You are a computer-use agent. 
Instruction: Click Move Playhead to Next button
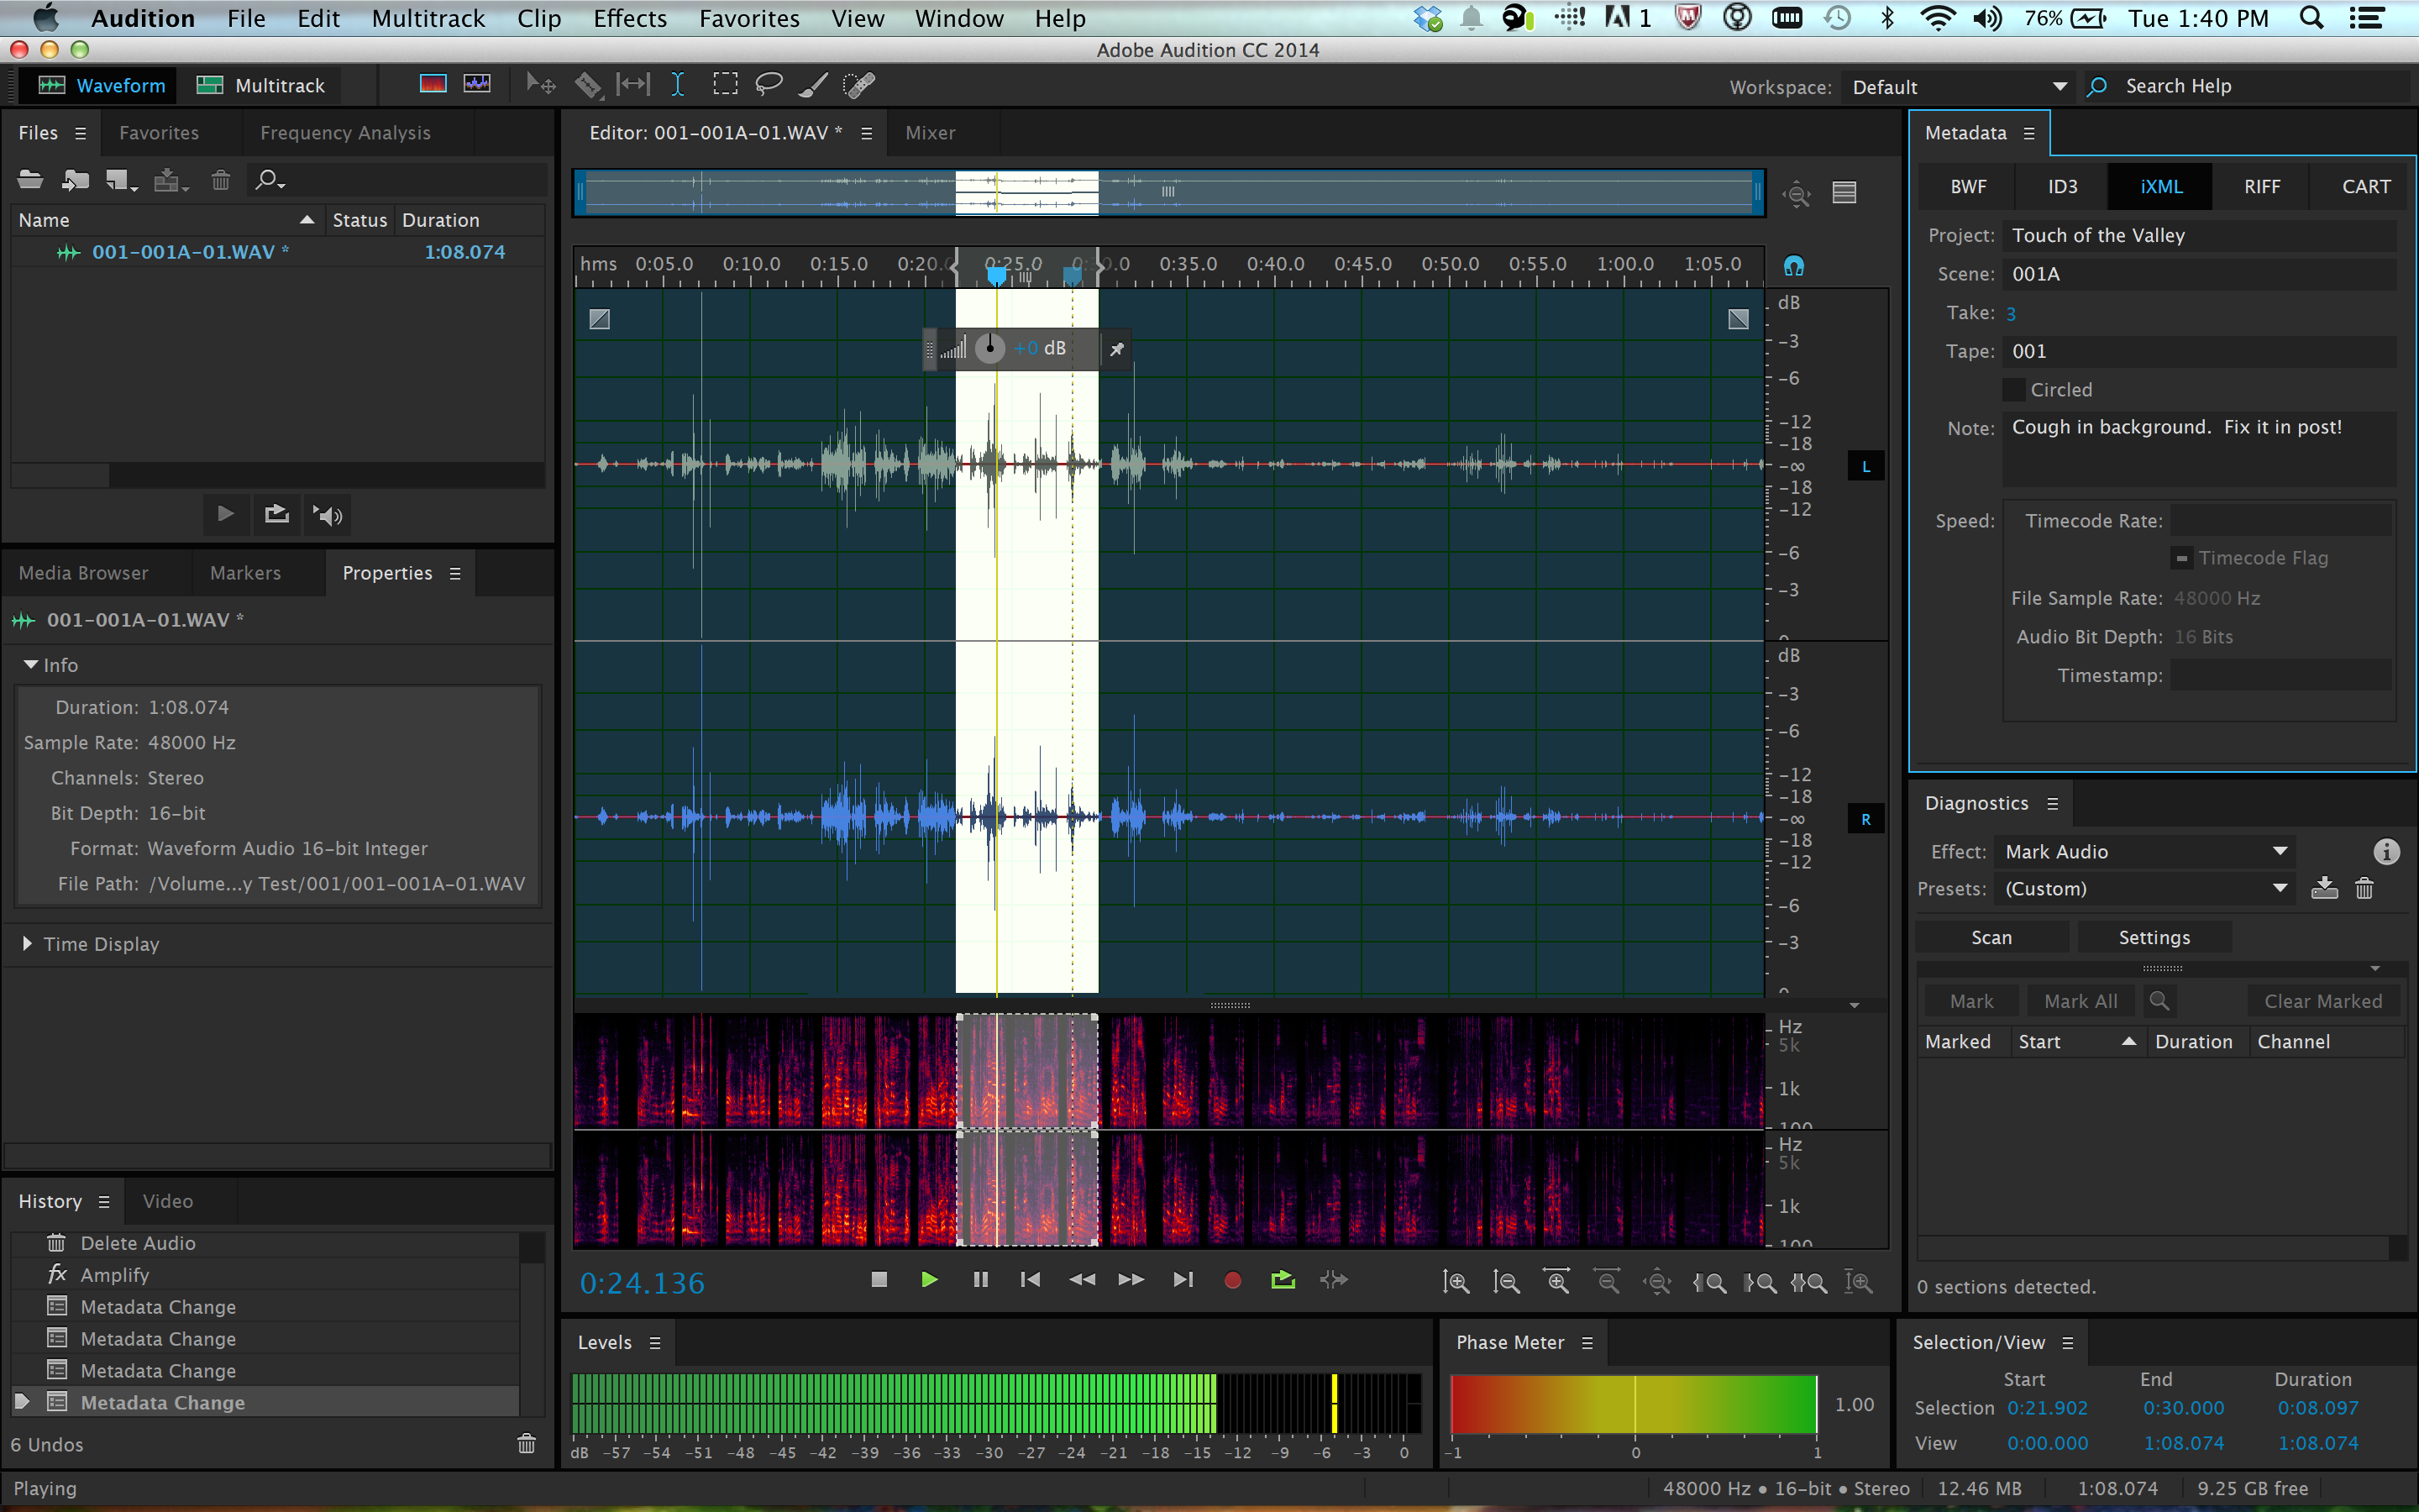pyautogui.click(x=1183, y=1280)
